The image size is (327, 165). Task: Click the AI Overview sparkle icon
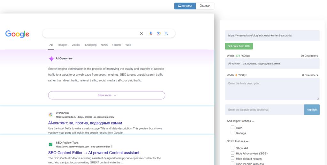pos(51,59)
